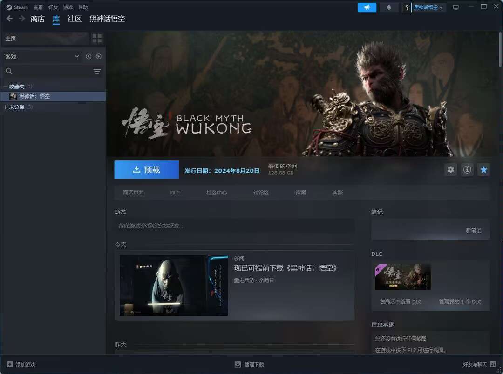Click the blue 预载 button

click(147, 169)
